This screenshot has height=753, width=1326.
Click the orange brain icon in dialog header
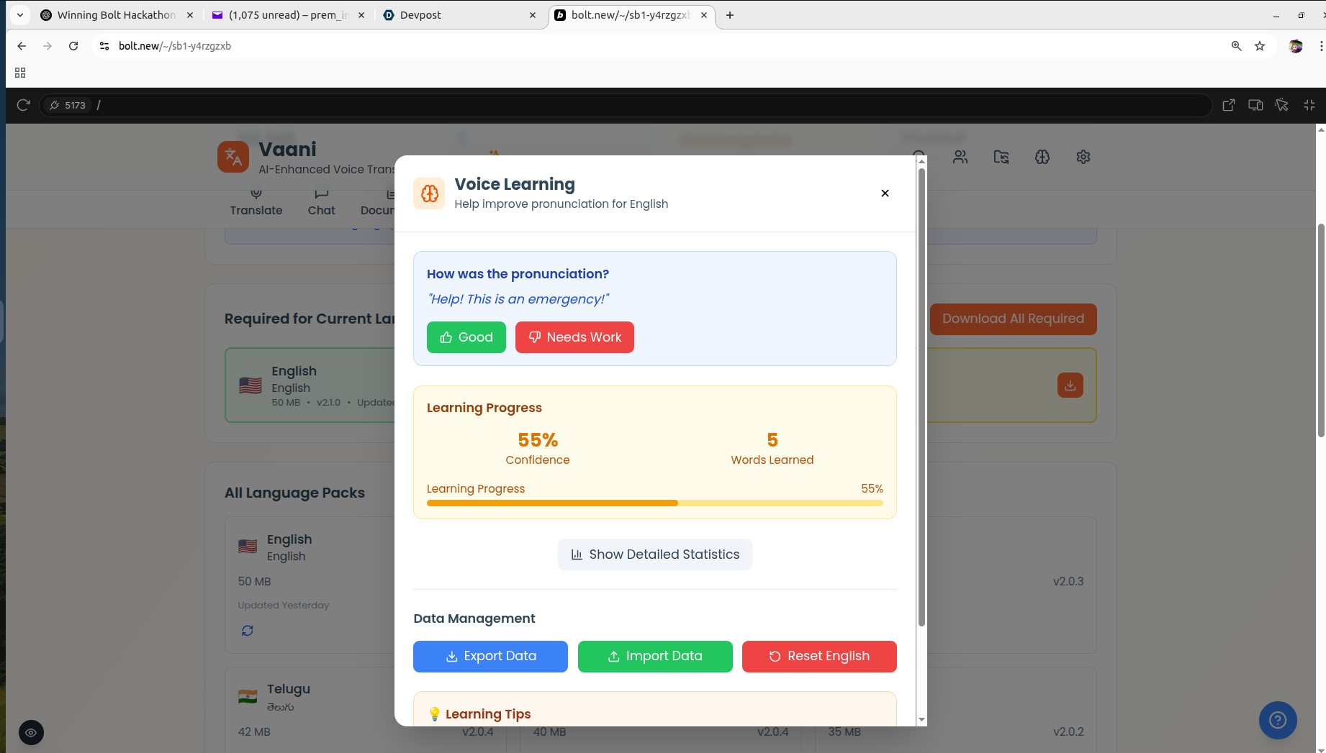429,193
